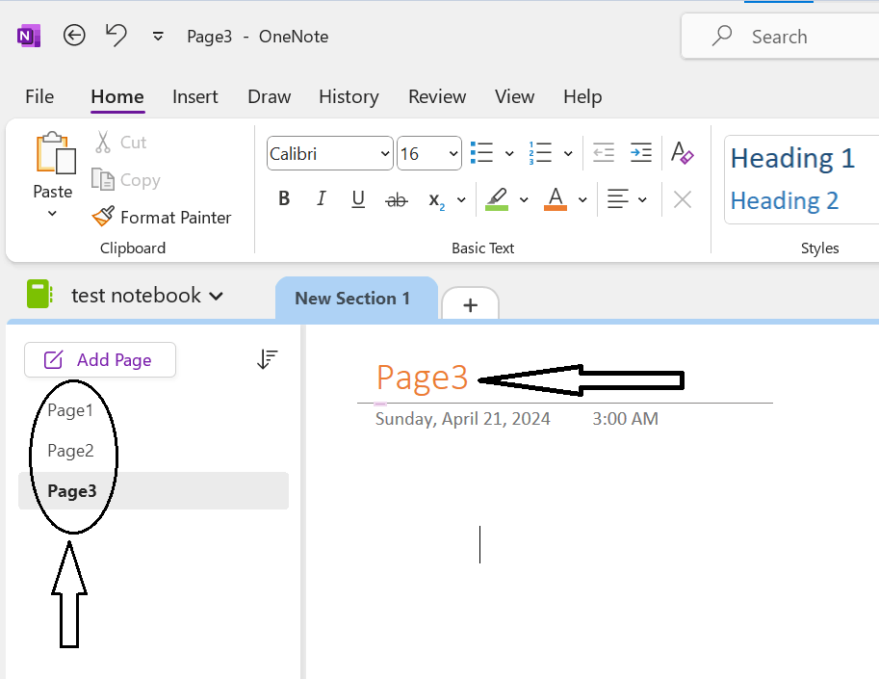879x679 pixels.
Task: Undo the last action
Action: click(116, 36)
